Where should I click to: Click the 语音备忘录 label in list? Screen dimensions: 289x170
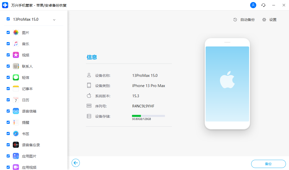[31, 145]
